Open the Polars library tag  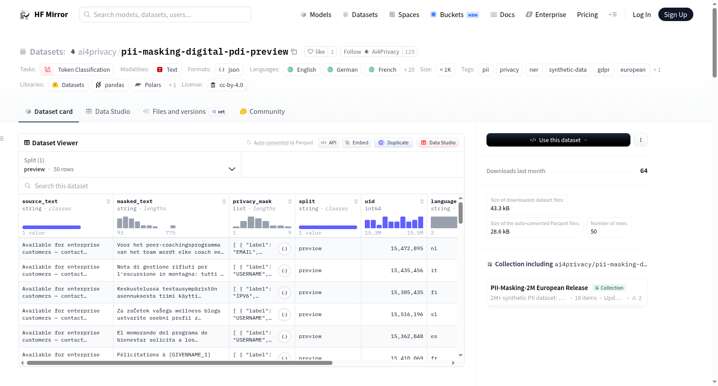(x=148, y=85)
